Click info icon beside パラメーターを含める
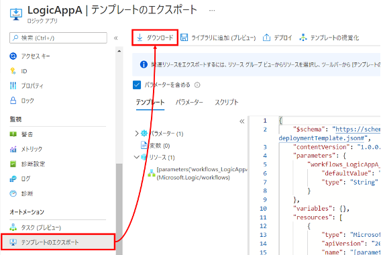This screenshot has height=255, width=381. (197, 85)
